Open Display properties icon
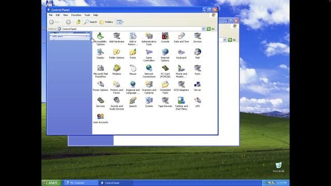Viewport: 331px width, 186px height. (100, 54)
